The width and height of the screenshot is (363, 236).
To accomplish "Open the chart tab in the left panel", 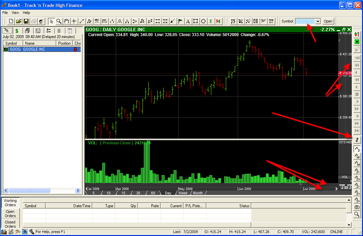I will pyautogui.click(x=7, y=30).
